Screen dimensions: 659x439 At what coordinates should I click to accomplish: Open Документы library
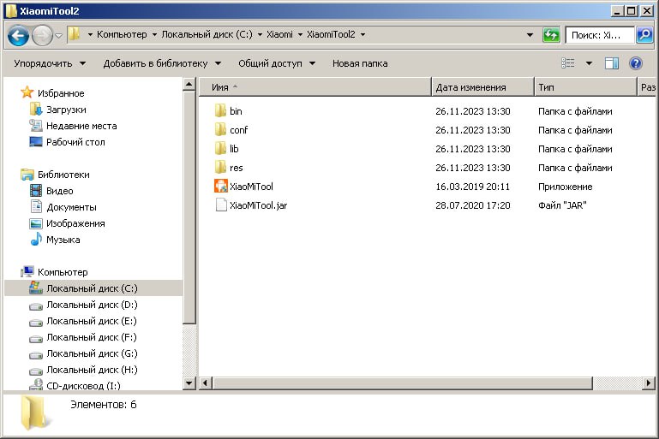tap(70, 207)
